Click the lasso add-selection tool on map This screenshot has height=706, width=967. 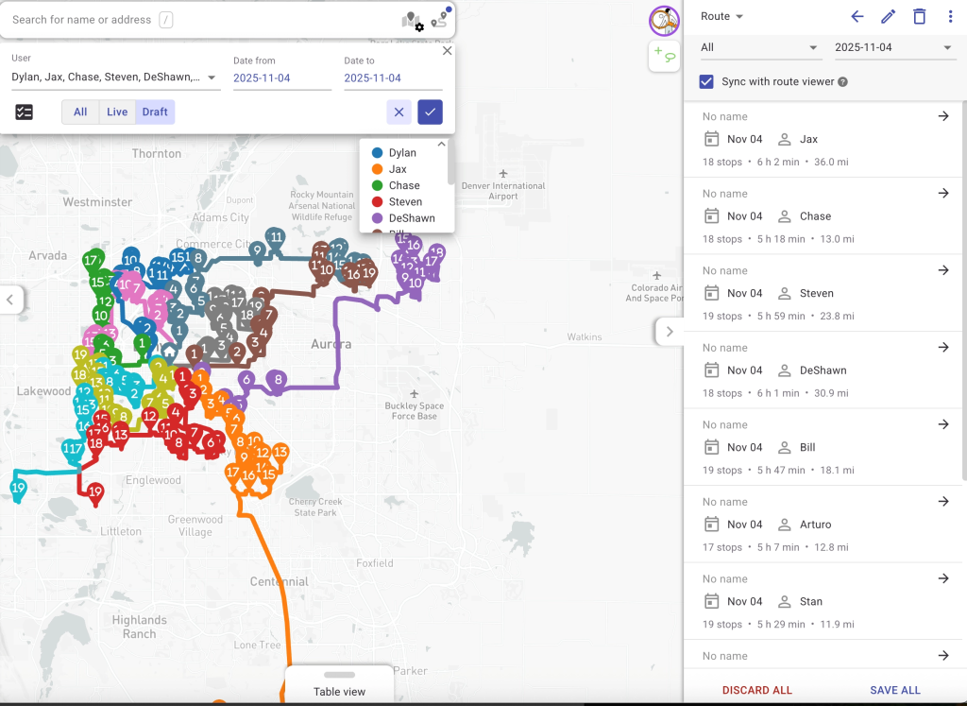click(x=665, y=56)
